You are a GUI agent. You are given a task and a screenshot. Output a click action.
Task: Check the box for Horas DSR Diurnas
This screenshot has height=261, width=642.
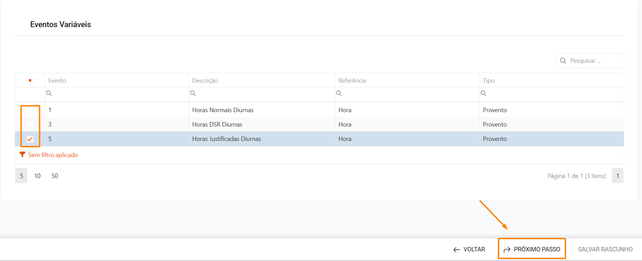[x=30, y=124]
